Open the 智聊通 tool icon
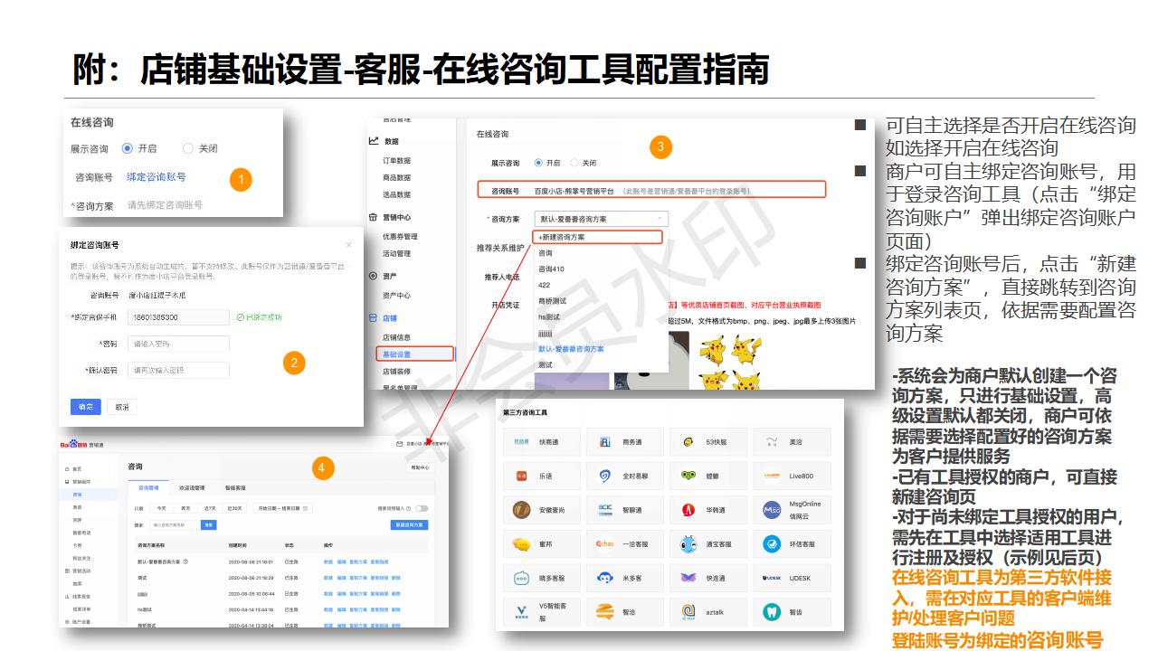 coord(605,510)
